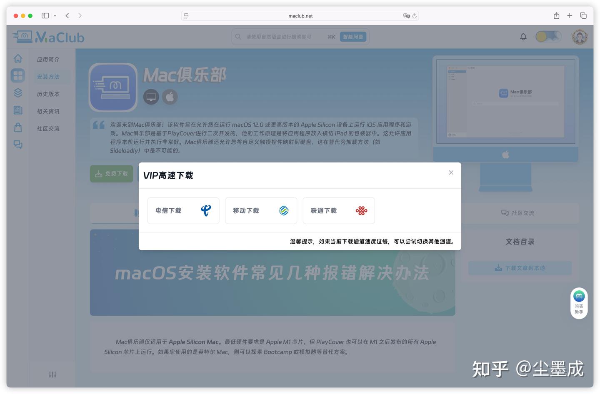Expand the Safari tab group dropdown arrow
Viewport: 600px width, 394px height.
click(55, 16)
